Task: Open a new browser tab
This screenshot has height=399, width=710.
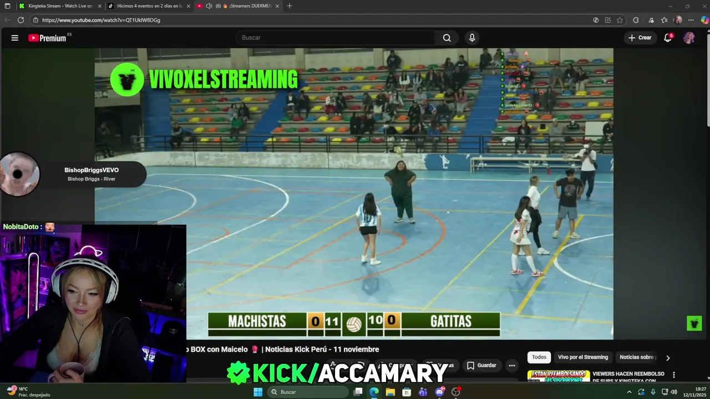Action: 290,6
